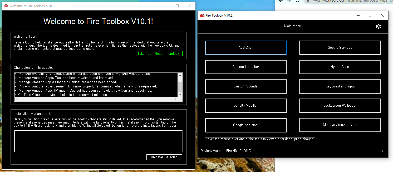
Task: Open the Custom Launcher tool
Action: 246,67
